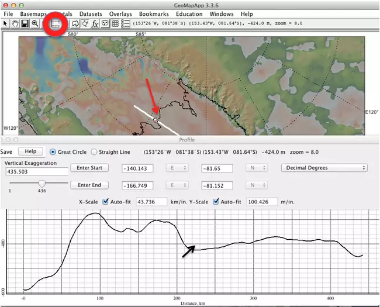Click the vertical exaggeration slider handle
The width and height of the screenshot is (380, 307).
[42, 184]
